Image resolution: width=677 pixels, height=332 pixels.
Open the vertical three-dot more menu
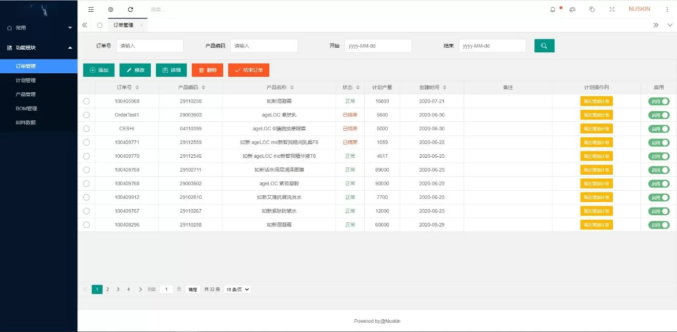(x=667, y=9)
